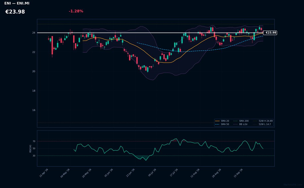The height and width of the screenshot is (188, 304).
Task: Select the 15 Sep '26 date label
Action: (238, 173)
